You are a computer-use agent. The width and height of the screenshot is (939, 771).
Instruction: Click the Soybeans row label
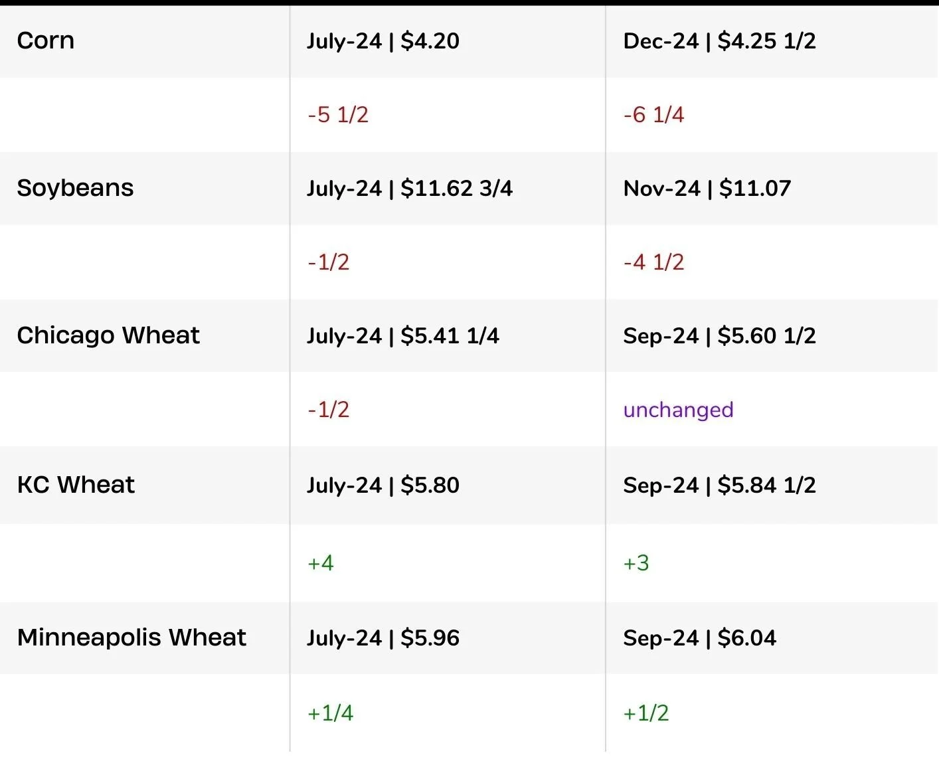point(76,189)
